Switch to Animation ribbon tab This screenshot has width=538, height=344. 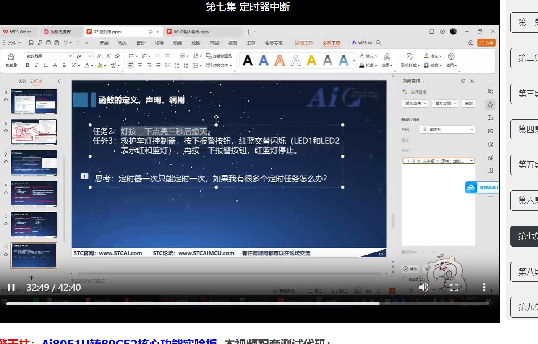[x=178, y=43]
